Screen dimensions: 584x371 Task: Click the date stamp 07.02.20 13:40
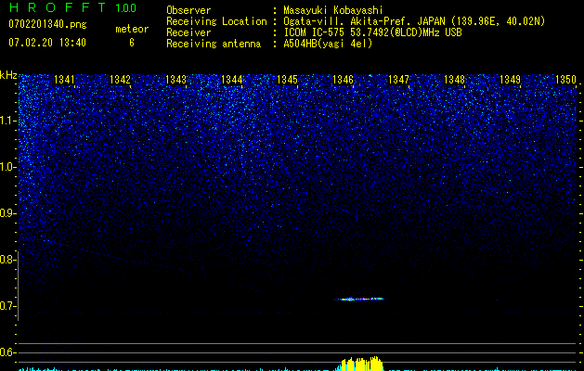click(x=46, y=43)
